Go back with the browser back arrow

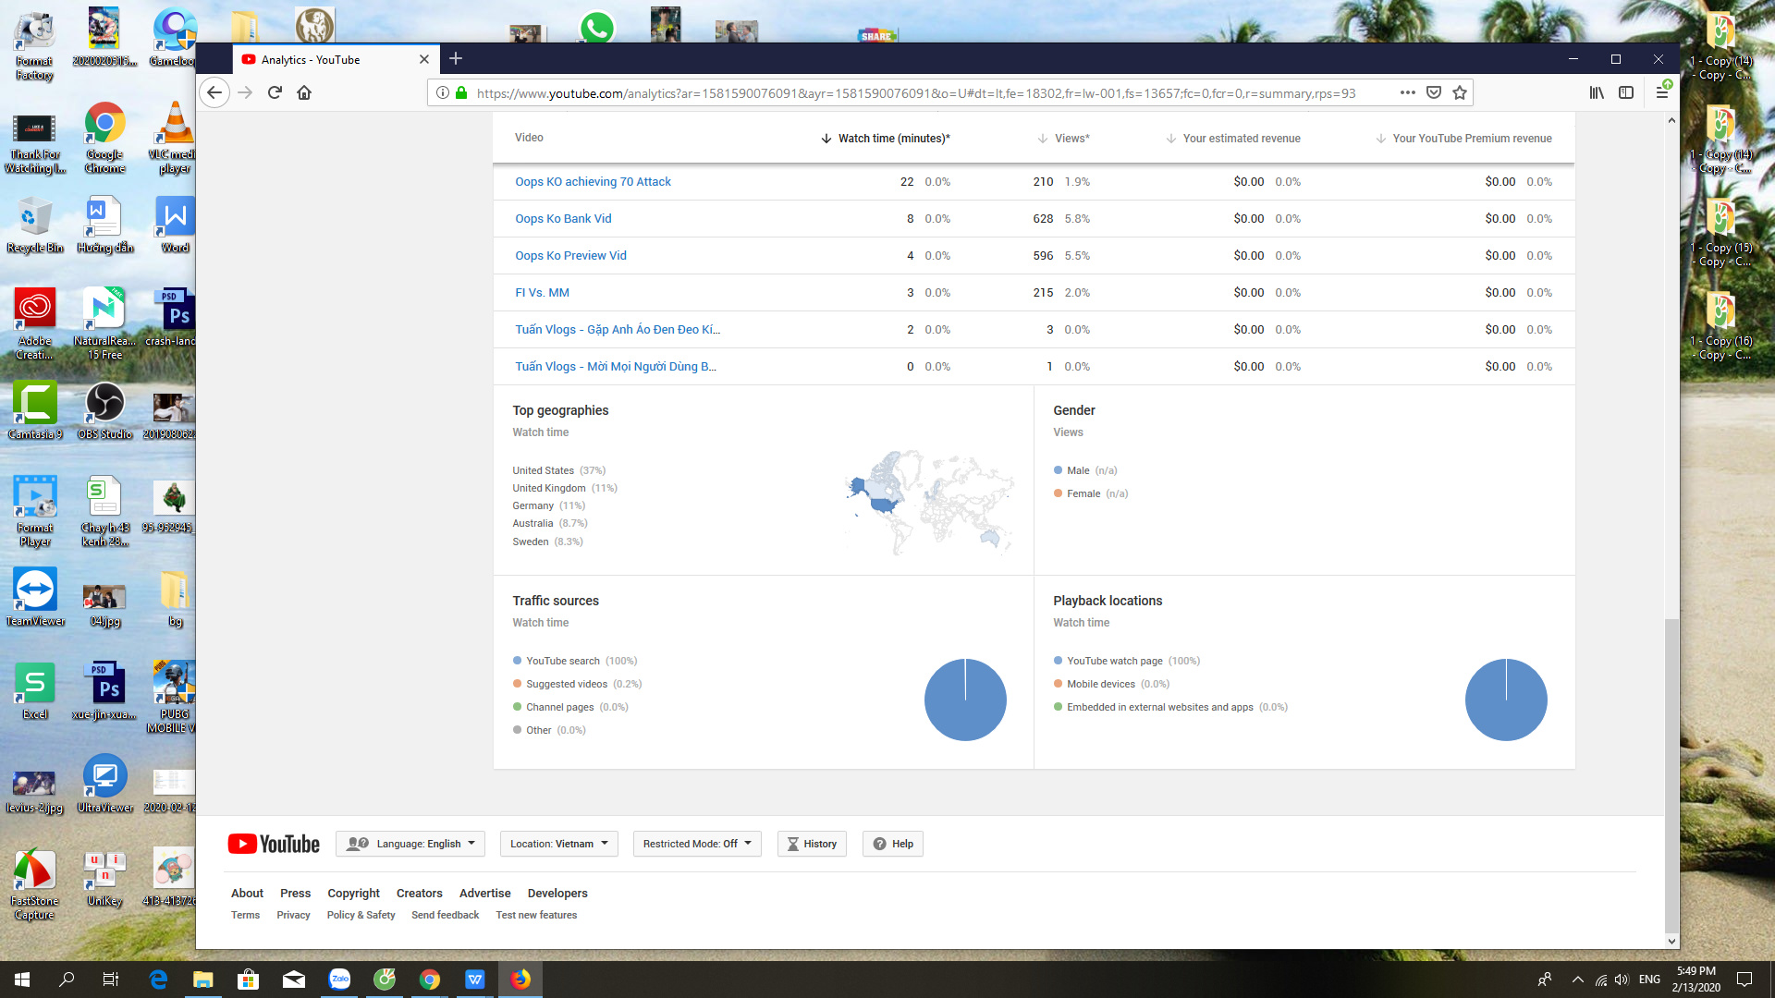(x=214, y=92)
